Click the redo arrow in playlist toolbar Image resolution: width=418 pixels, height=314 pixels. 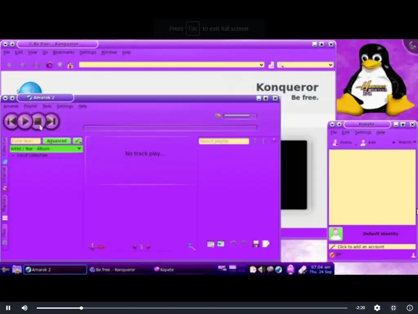244,243
